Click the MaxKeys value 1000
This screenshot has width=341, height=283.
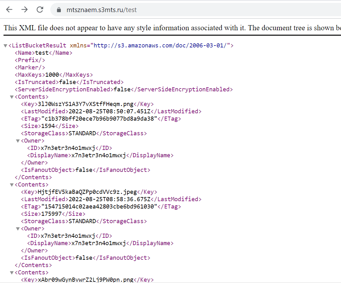[x=52, y=75]
